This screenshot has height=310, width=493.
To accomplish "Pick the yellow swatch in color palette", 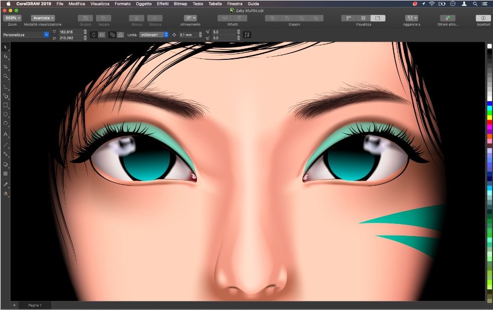I will 489,117.
